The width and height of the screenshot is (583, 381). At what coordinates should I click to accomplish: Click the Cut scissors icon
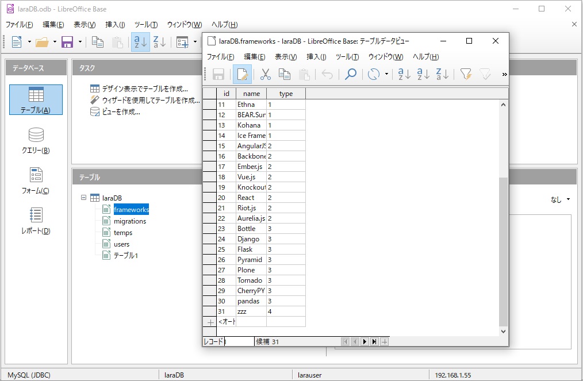(265, 74)
